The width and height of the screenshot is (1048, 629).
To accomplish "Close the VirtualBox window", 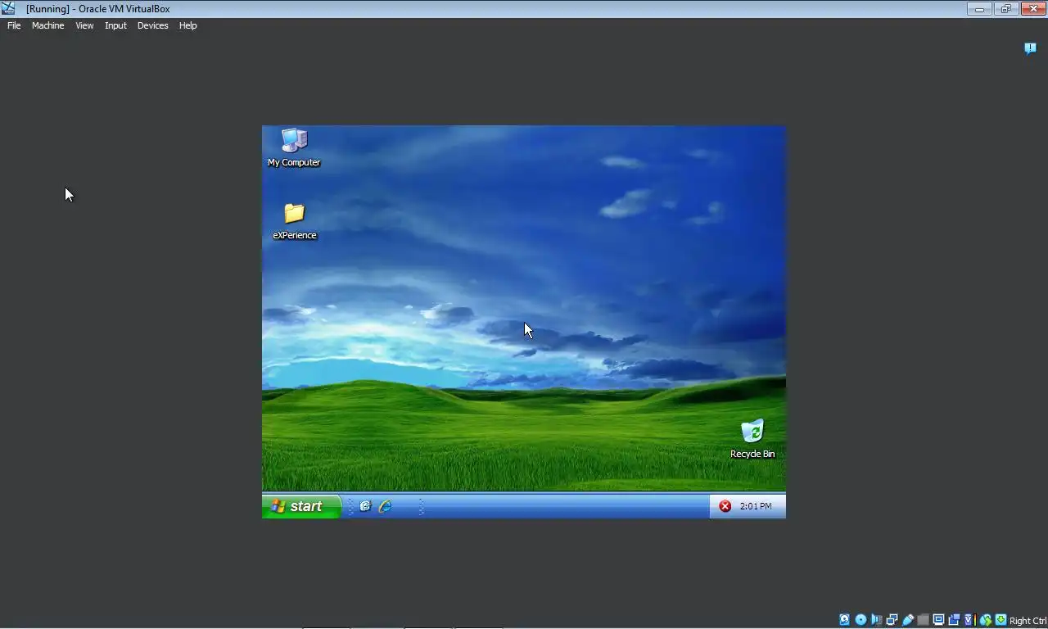I will 1033,9.
